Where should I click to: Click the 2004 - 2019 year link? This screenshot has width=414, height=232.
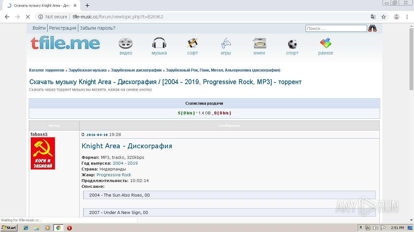125,163
